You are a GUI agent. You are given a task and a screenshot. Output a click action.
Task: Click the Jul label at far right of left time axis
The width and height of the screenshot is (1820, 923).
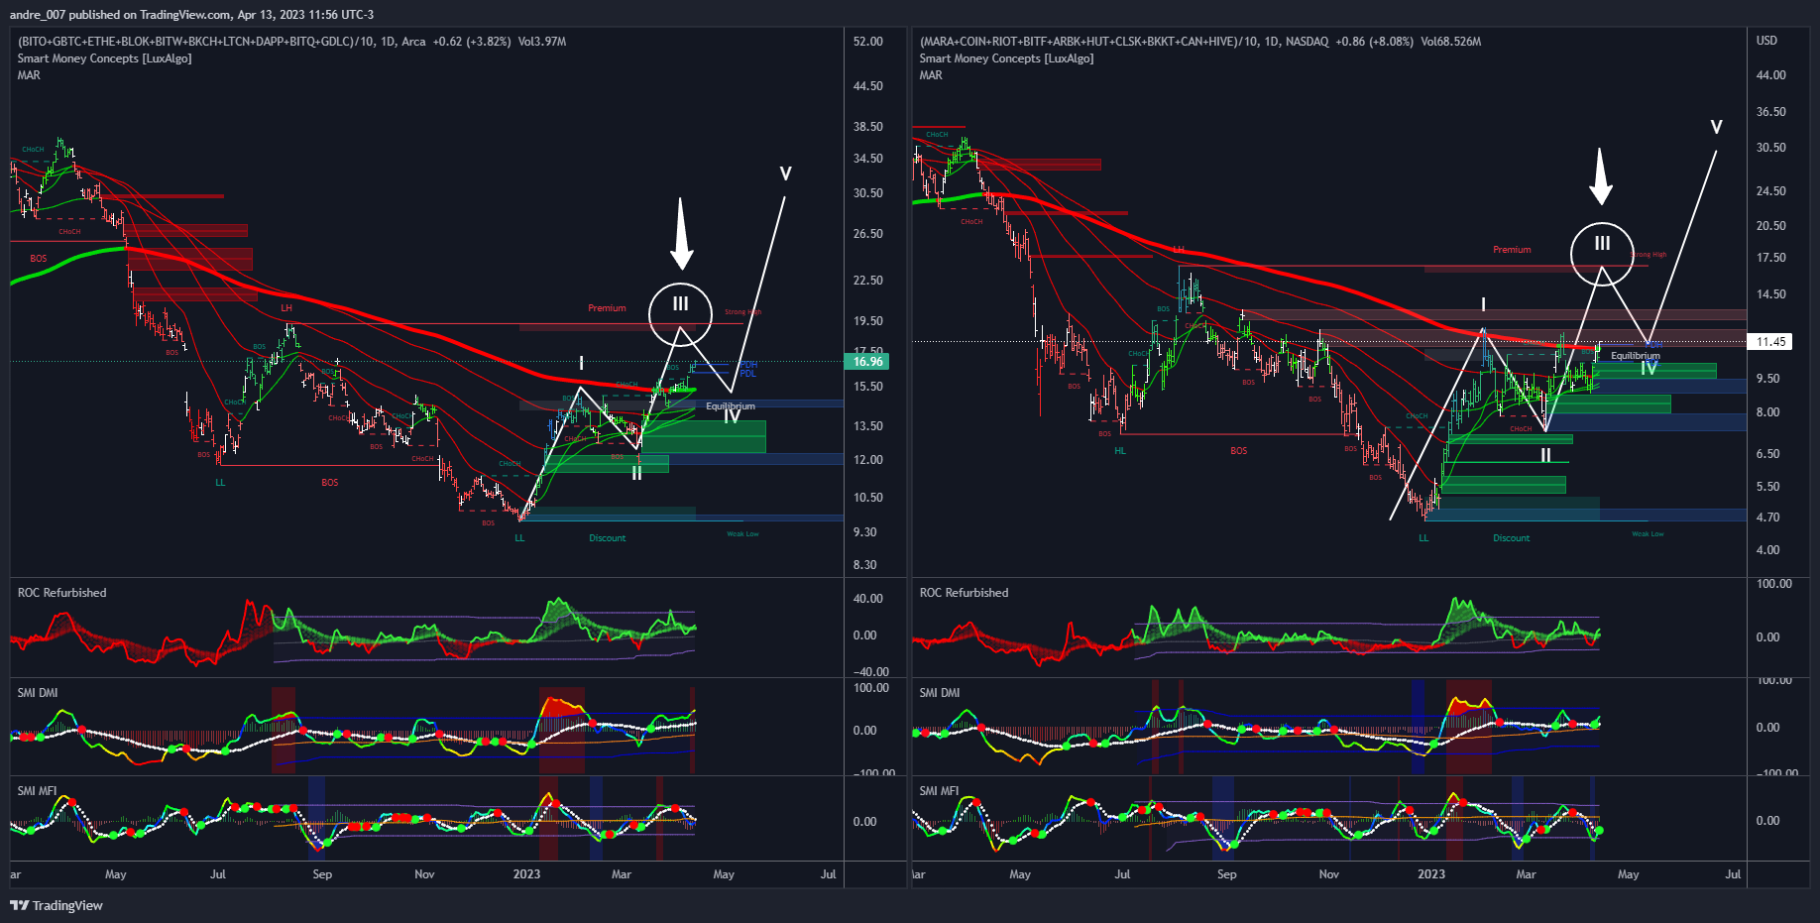[x=828, y=874]
